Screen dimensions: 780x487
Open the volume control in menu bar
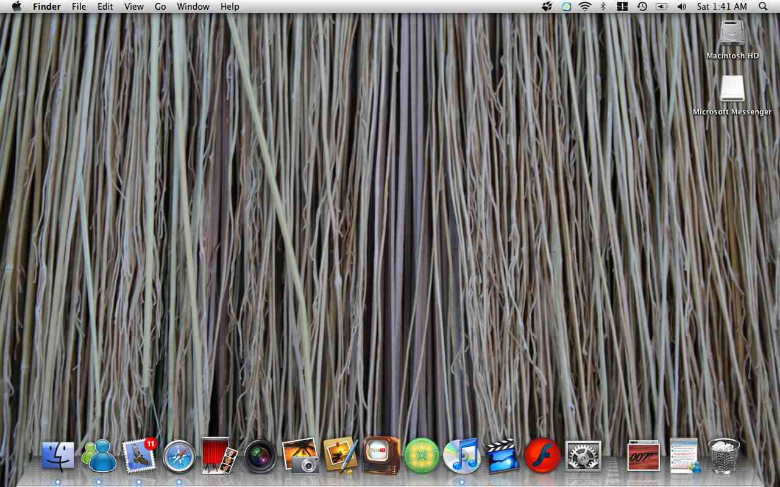pyautogui.click(x=681, y=7)
